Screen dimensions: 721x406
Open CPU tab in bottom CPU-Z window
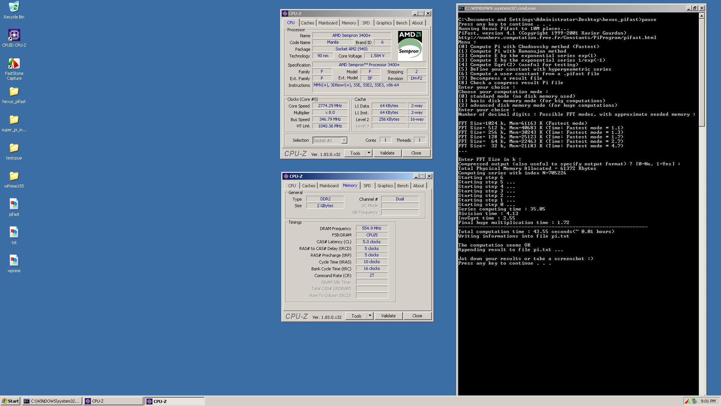tap(292, 186)
